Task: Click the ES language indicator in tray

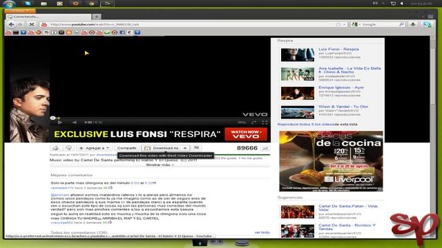Action: tap(375, 3)
